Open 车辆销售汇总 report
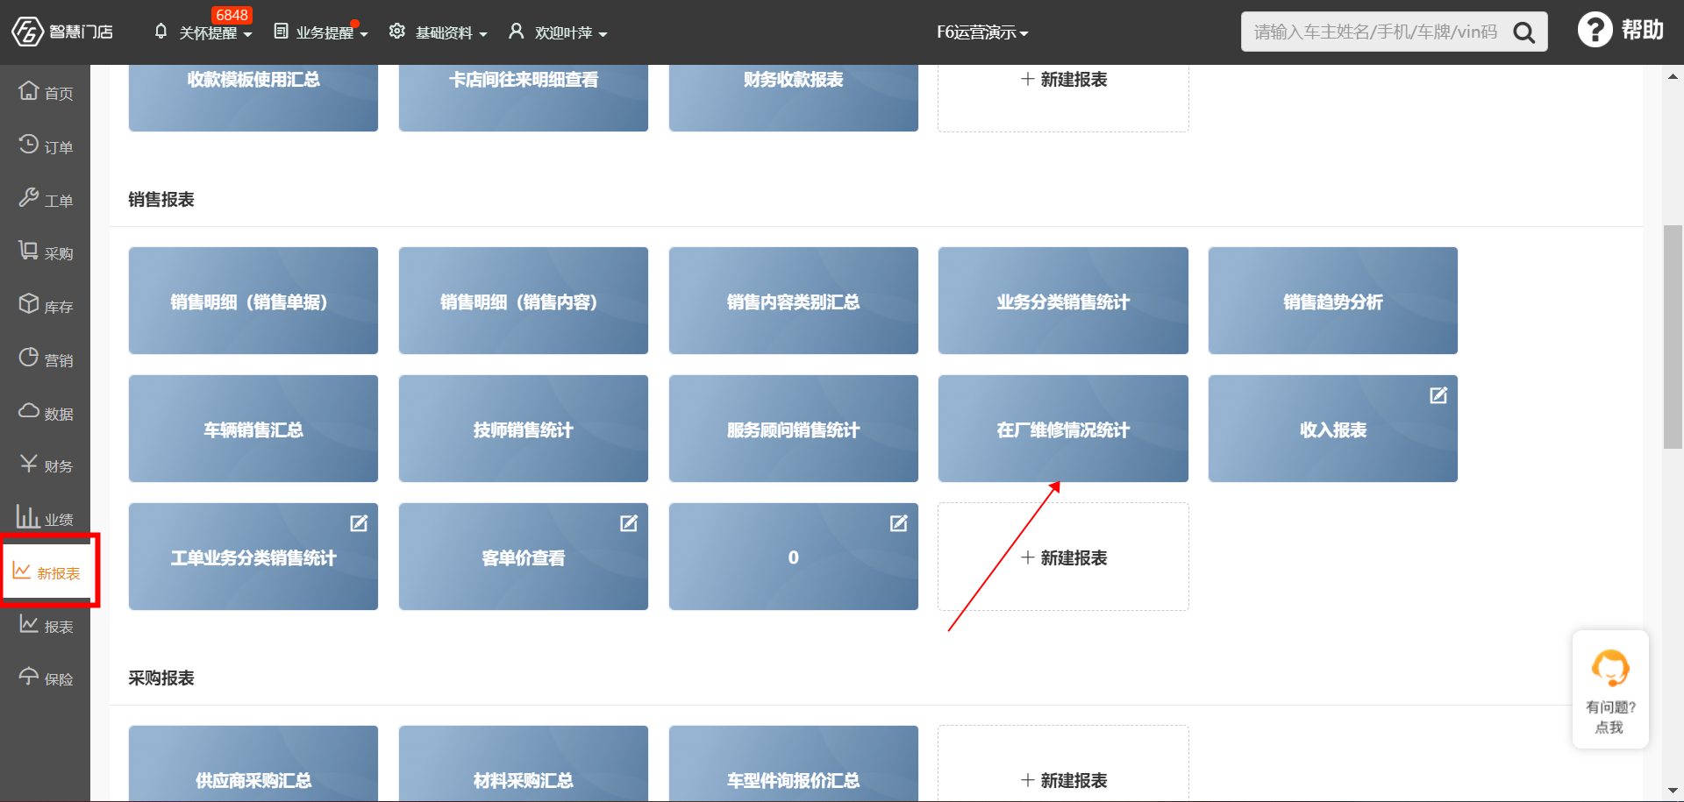 (x=253, y=429)
